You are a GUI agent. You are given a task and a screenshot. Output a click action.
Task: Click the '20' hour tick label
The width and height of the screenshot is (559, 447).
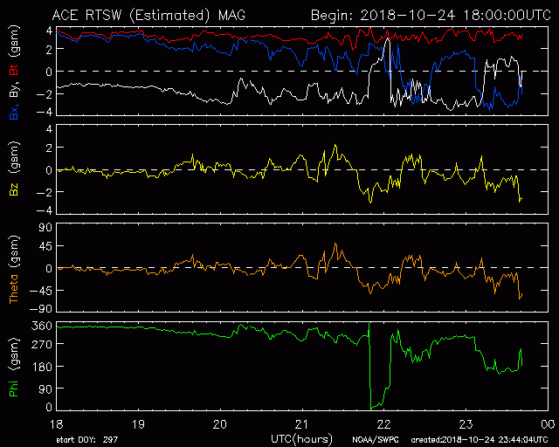tap(220, 424)
